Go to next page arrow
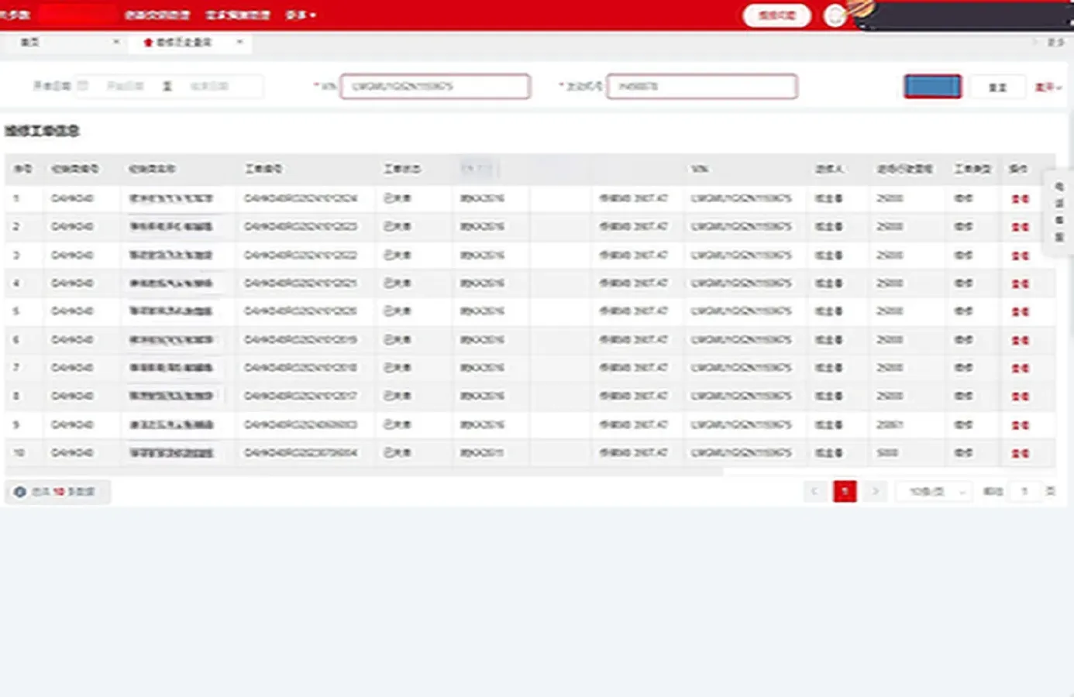1074x697 pixels. pyautogui.click(x=875, y=491)
